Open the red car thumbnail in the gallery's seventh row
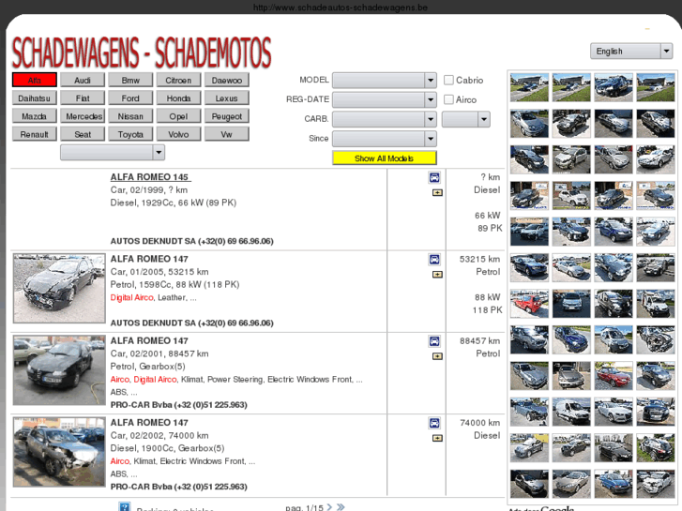This screenshot has height=511, width=682. click(529, 304)
